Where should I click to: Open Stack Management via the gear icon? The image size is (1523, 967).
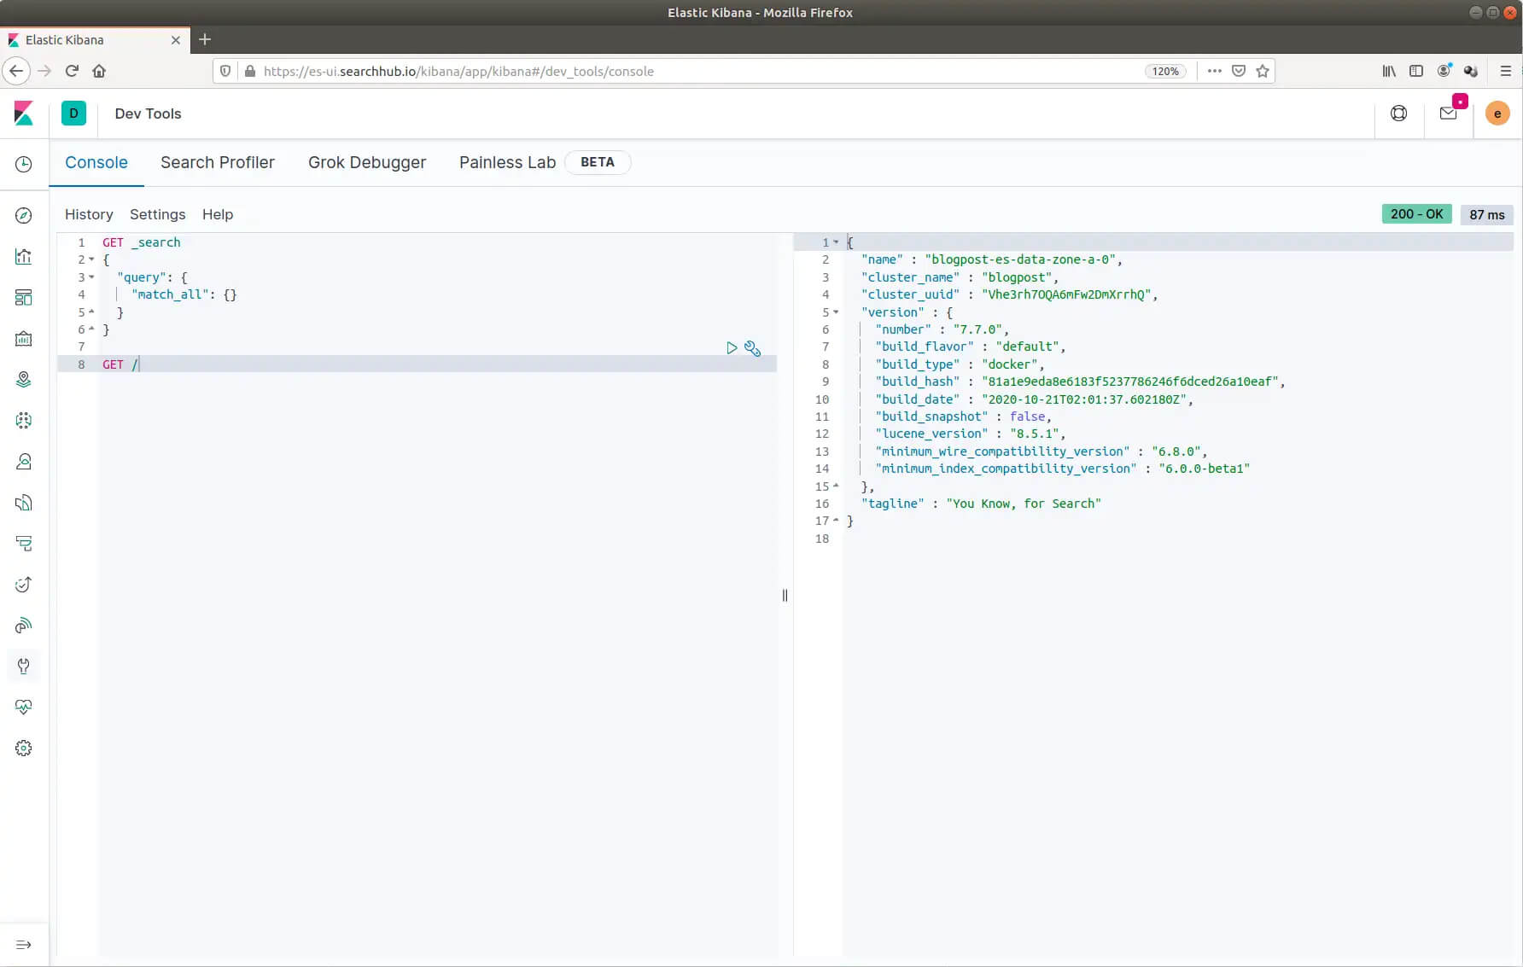(x=23, y=748)
